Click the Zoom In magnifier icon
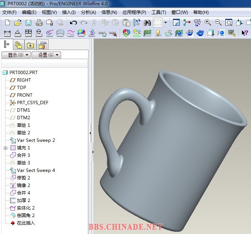 click(x=208, y=23)
